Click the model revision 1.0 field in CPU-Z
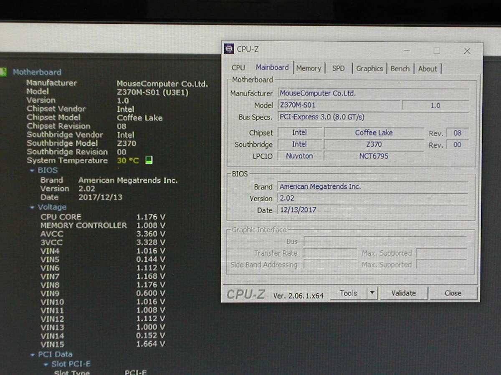 coord(435,105)
